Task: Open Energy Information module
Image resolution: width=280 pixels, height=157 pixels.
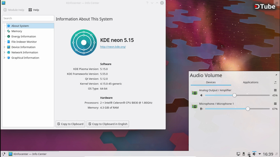Action: 24,37
